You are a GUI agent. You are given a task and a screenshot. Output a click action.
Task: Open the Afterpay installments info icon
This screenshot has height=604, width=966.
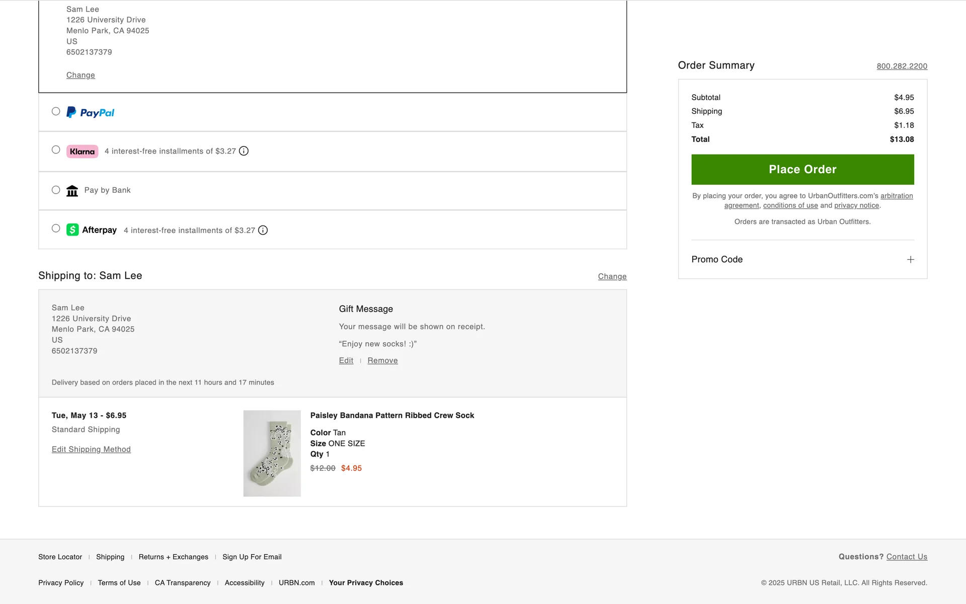(x=263, y=230)
